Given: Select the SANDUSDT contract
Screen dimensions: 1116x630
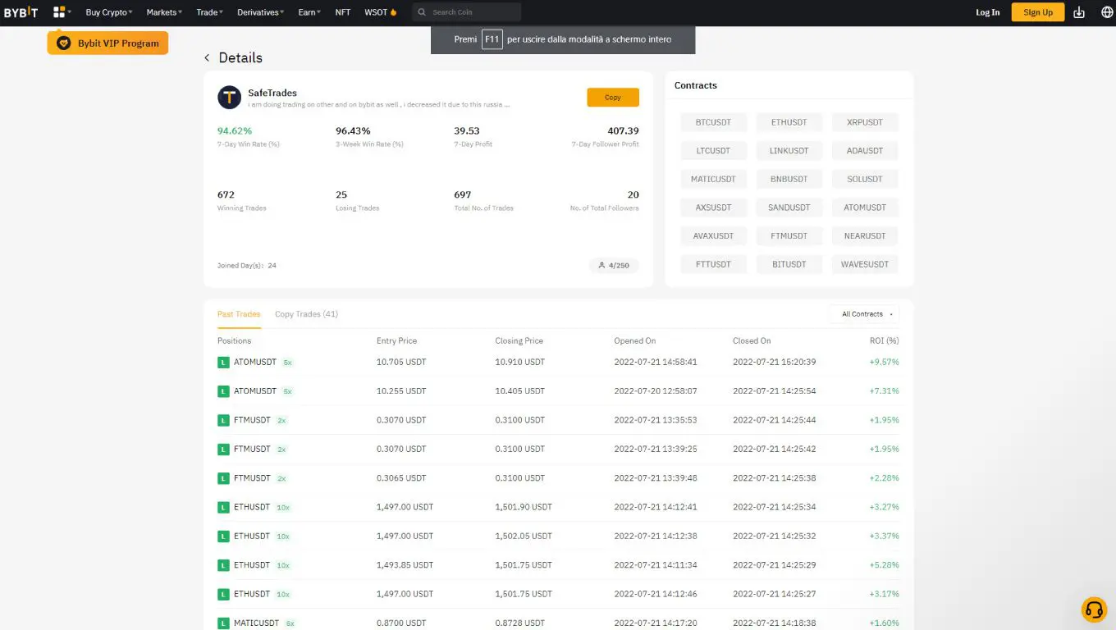Looking at the screenshot, I should [789, 208].
